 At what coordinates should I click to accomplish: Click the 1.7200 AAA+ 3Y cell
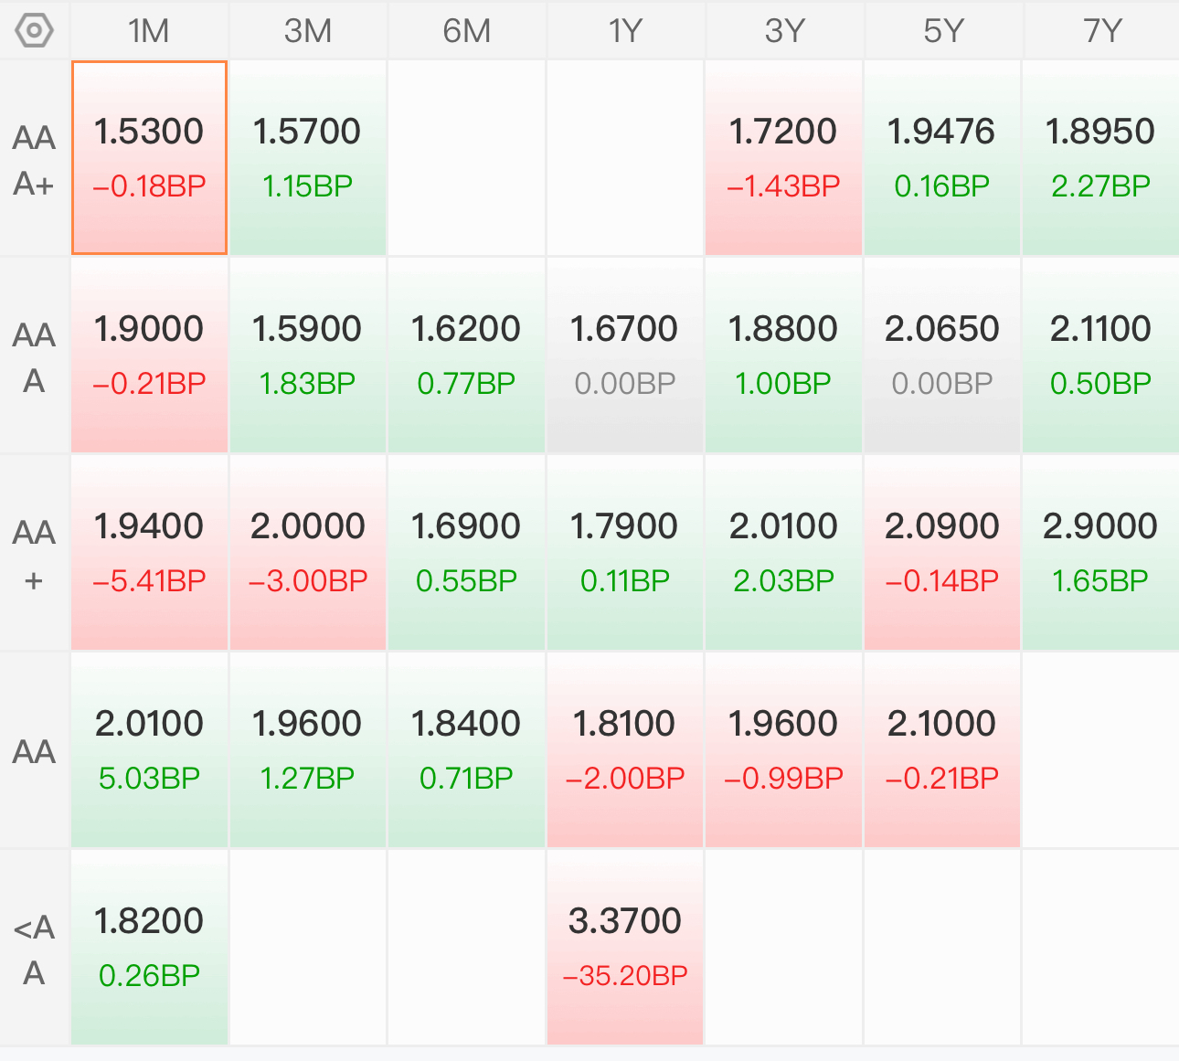click(783, 158)
